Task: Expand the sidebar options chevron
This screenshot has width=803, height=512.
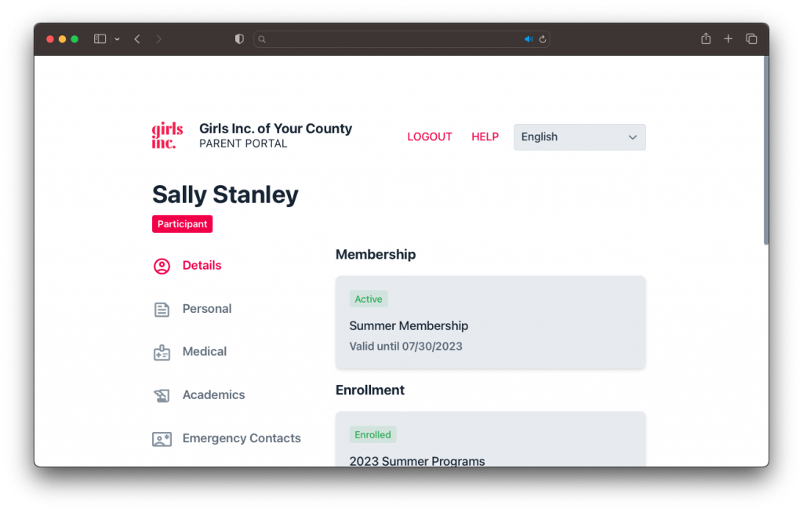Action: click(x=118, y=39)
